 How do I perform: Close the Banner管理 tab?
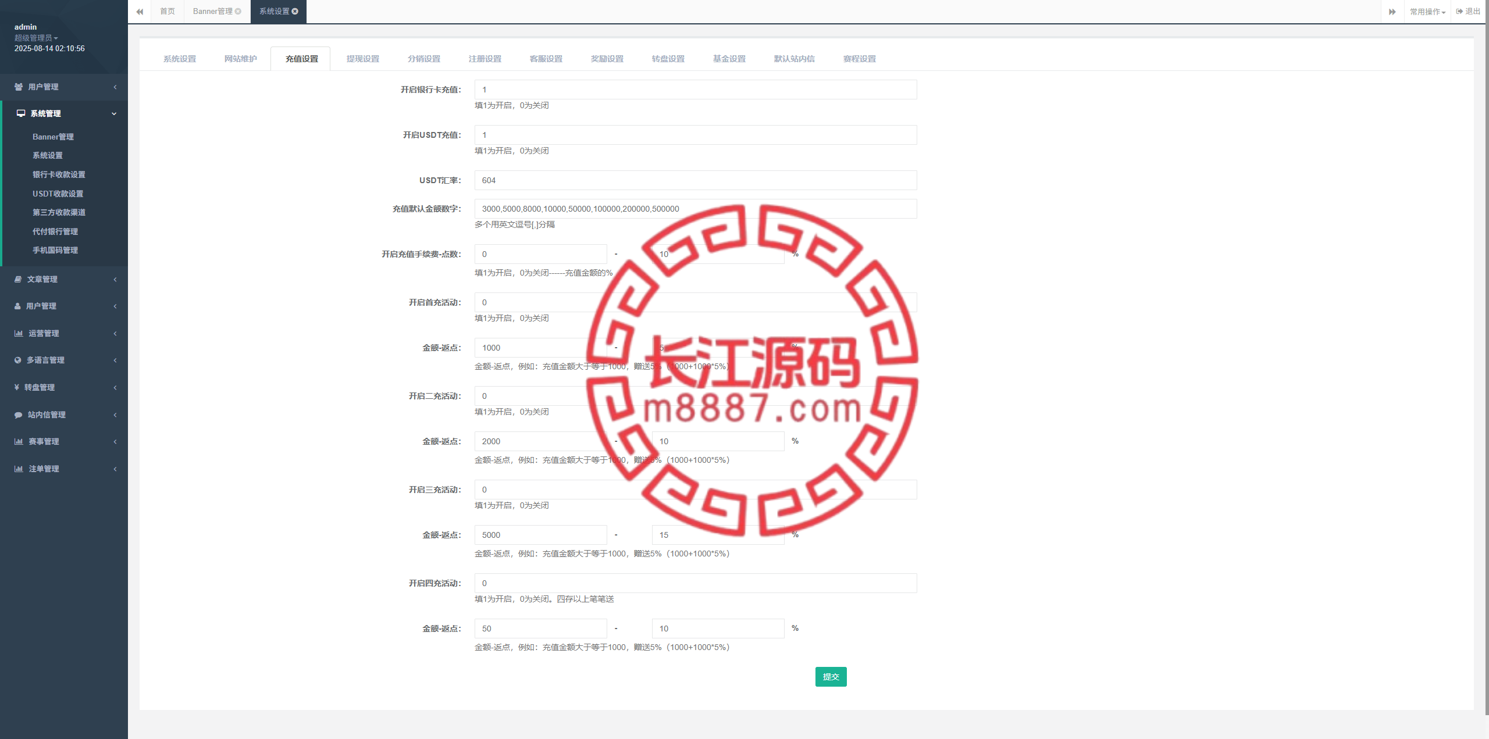coord(238,11)
